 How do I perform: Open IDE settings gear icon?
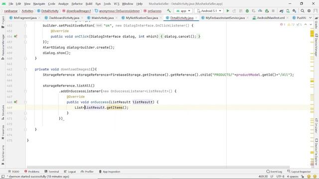pos(309,11)
